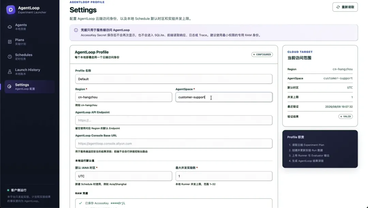The height and width of the screenshot is (208, 368).
Task: Click the AgentLoop API Endpoint field
Action: click(174, 120)
